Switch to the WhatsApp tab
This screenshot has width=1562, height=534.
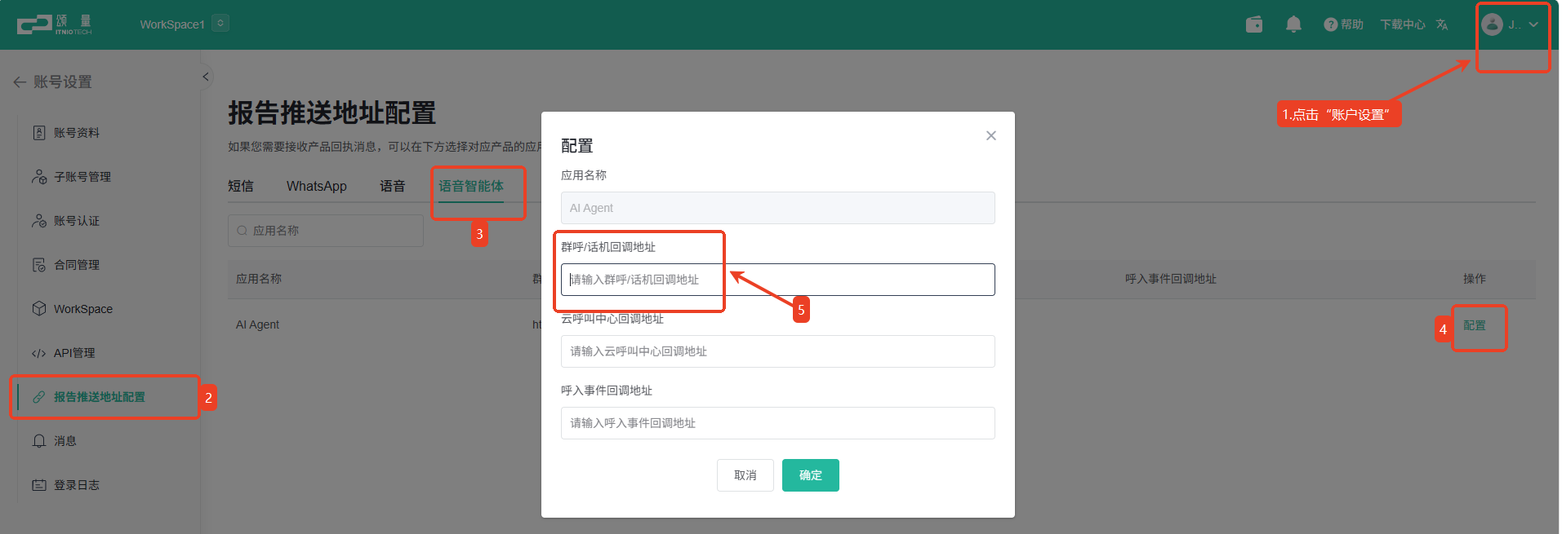tap(317, 186)
